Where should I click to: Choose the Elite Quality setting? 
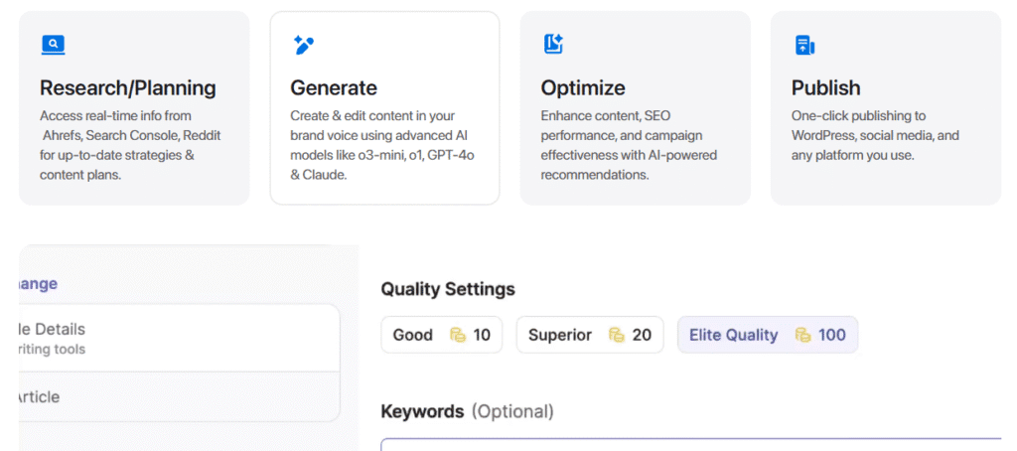pos(768,335)
